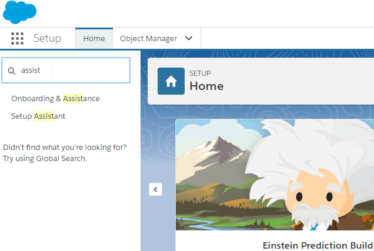Collapse the sidebar with the left chevron
The width and height of the screenshot is (374, 251).
[155, 189]
